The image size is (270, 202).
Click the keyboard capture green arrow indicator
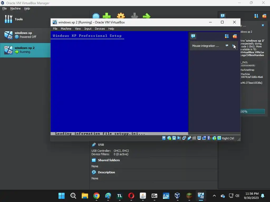pos(219,138)
